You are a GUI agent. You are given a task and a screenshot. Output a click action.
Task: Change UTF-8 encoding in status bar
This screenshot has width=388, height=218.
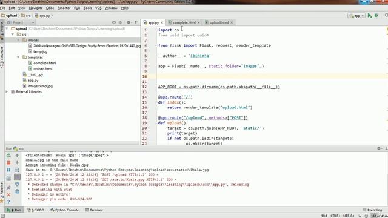(349, 216)
